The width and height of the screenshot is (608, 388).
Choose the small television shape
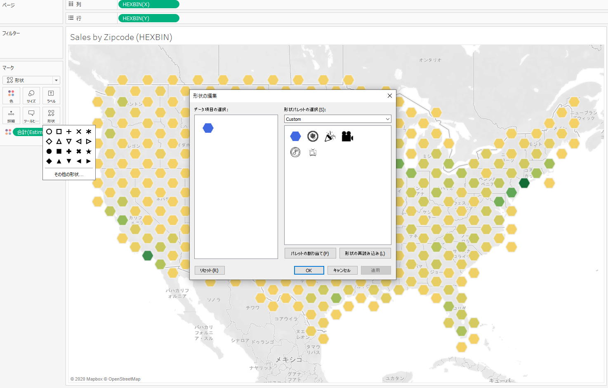pyautogui.click(x=313, y=153)
